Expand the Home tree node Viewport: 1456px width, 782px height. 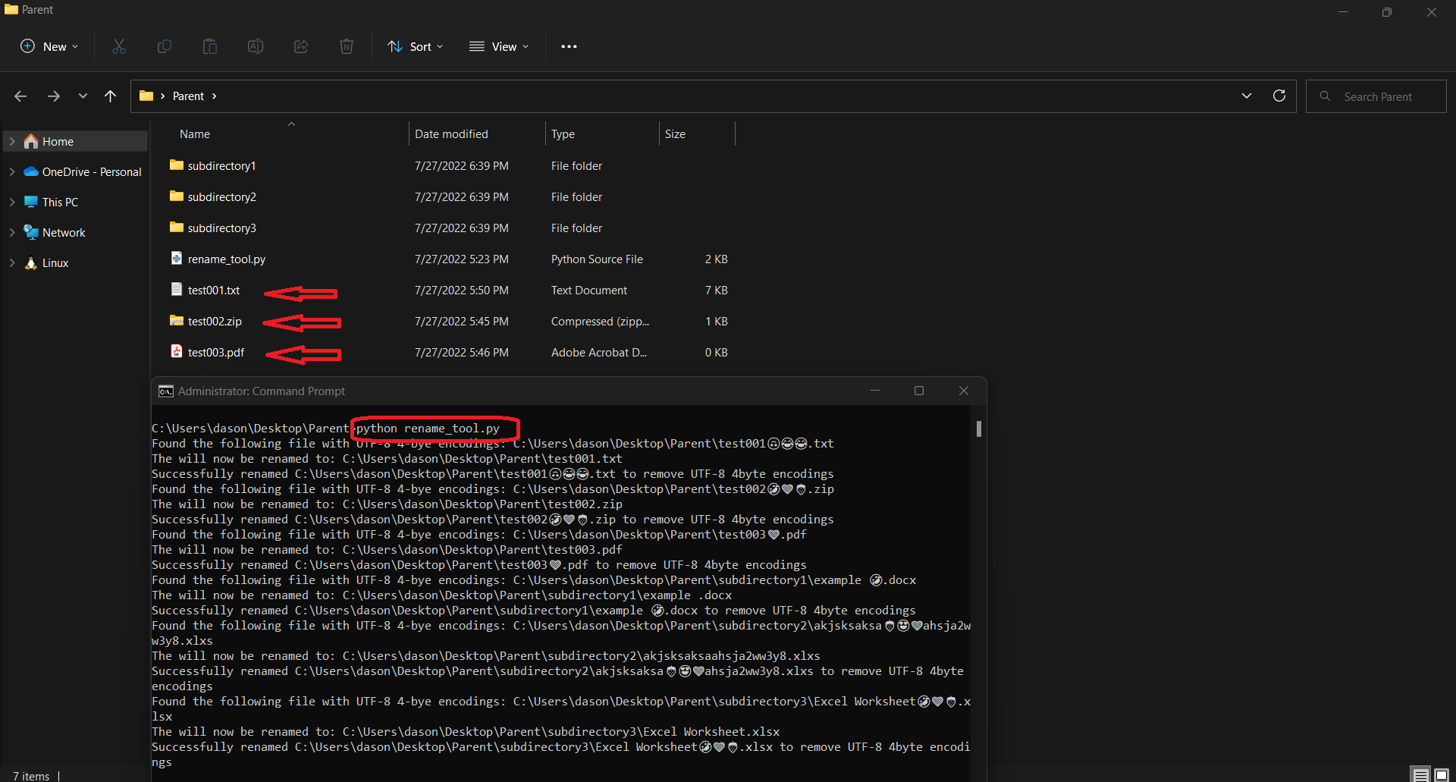point(12,141)
